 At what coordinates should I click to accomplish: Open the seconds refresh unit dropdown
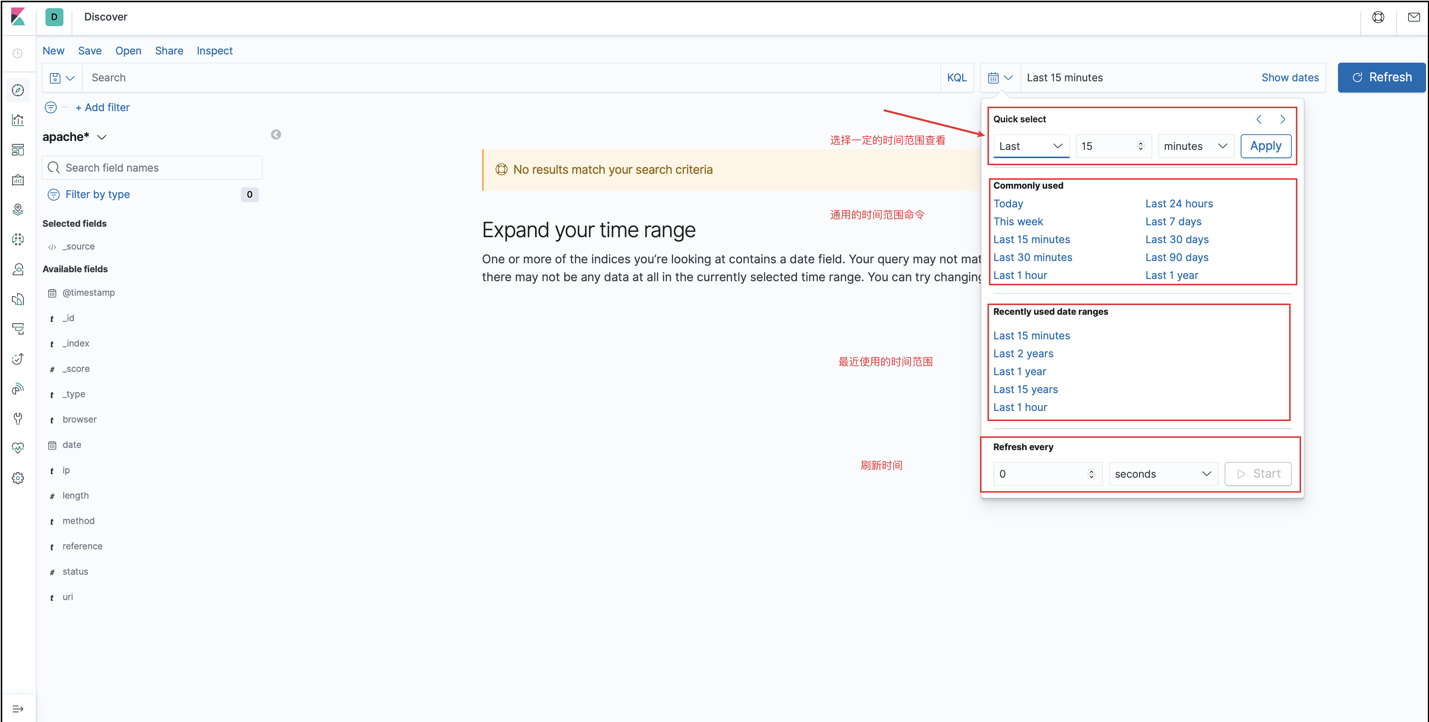coord(1163,474)
